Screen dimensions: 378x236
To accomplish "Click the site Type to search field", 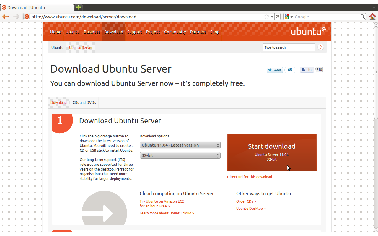I will (x=289, y=47).
